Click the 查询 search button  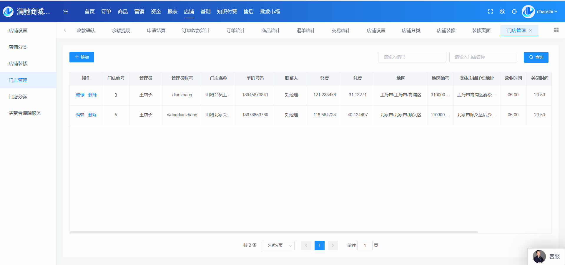536,57
